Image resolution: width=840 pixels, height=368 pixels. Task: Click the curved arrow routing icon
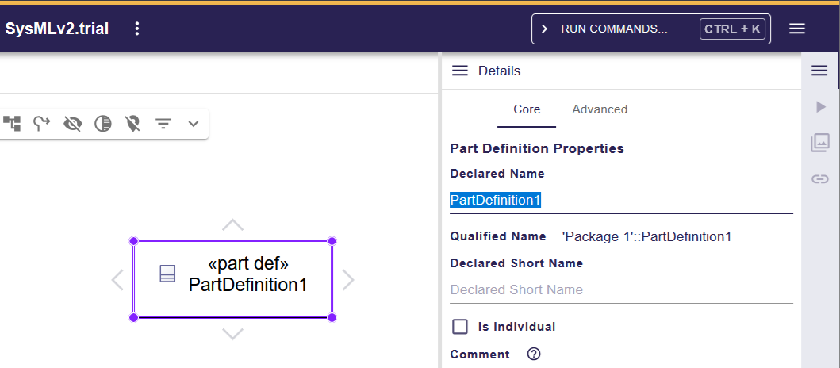point(42,123)
